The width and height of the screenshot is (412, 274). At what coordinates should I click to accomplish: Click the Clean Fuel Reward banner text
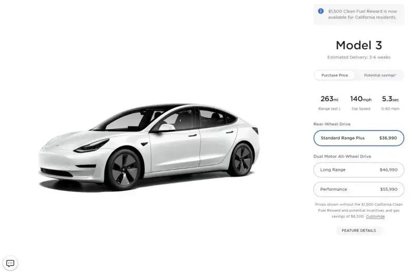(363, 14)
